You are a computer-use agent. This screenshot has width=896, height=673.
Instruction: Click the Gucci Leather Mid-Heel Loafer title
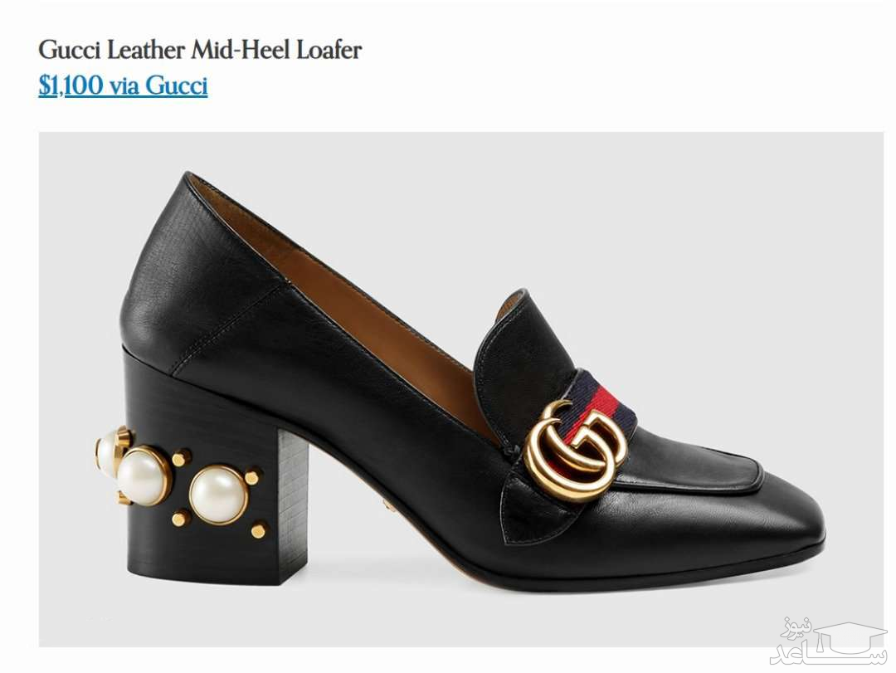[200, 50]
